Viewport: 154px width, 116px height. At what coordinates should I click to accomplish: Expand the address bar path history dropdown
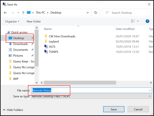[88, 13]
